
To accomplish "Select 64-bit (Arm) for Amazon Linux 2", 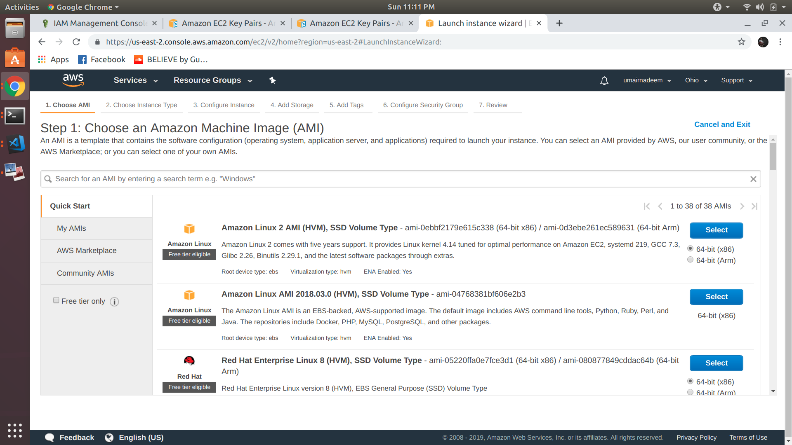I will (x=690, y=260).
